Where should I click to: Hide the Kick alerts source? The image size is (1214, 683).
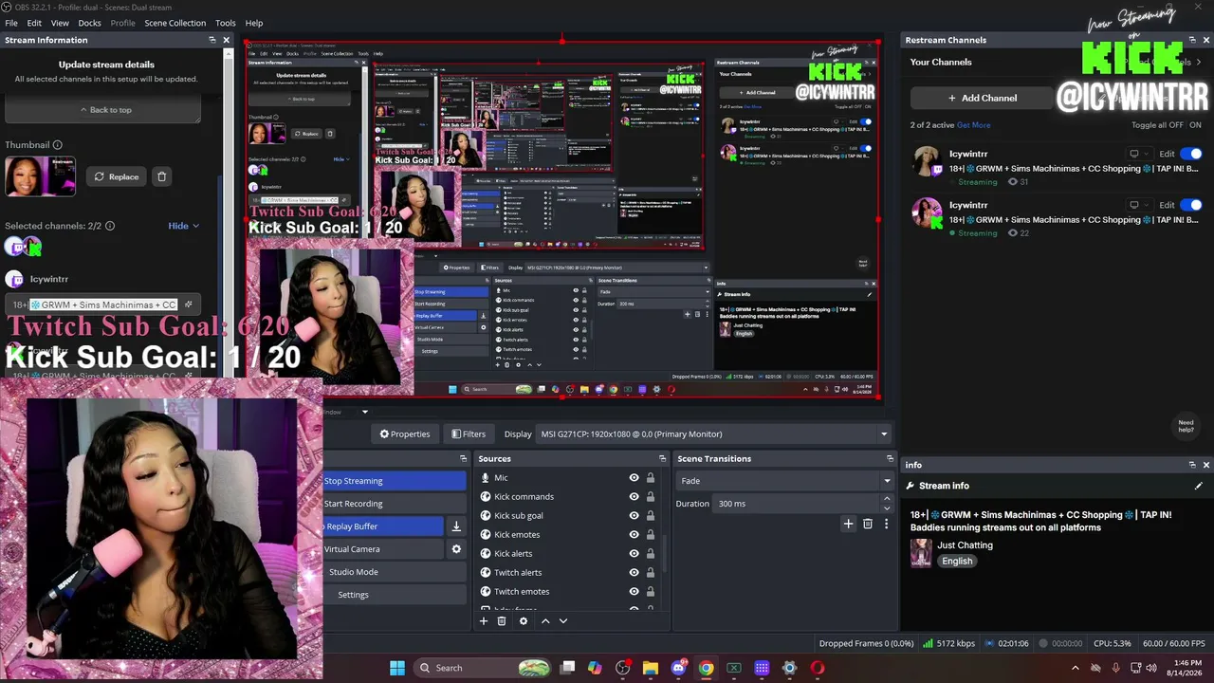pyautogui.click(x=634, y=554)
